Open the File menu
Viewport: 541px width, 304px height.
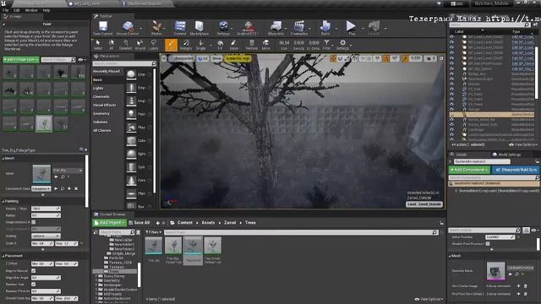point(6,10)
